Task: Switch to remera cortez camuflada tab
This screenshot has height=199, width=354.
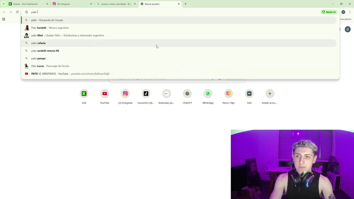Action: tap(116, 4)
